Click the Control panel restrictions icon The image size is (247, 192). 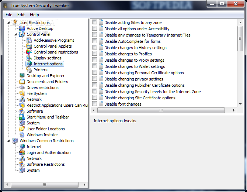coord(29,52)
